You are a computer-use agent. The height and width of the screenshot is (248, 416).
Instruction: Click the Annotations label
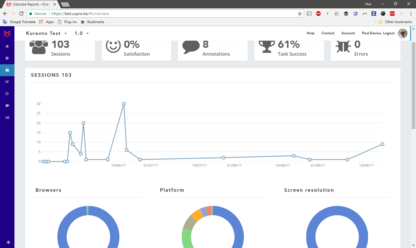click(x=216, y=54)
